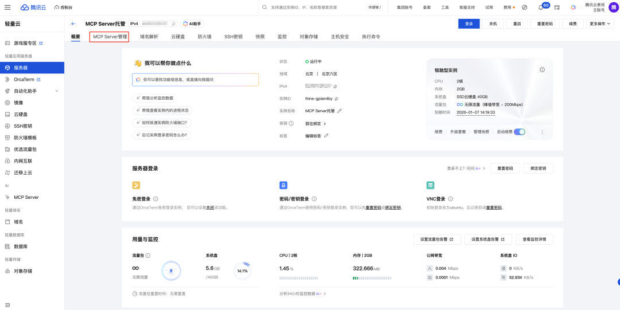Click the green VNC login icon
620x310 pixels.
click(430, 185)
